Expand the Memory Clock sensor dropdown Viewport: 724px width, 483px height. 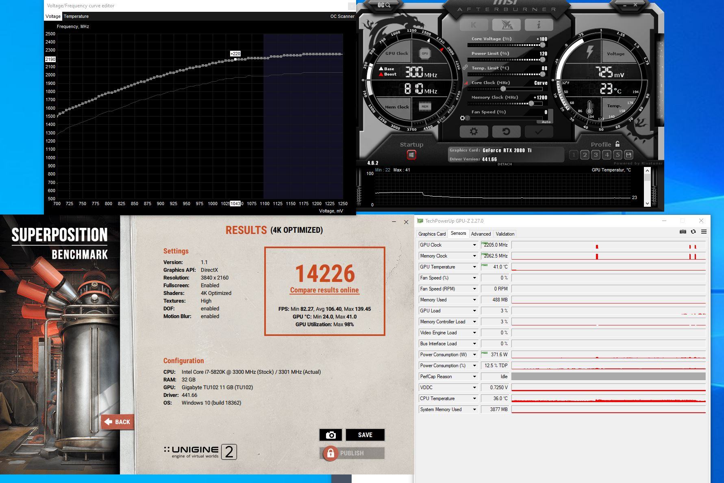[x=474, y=256]
